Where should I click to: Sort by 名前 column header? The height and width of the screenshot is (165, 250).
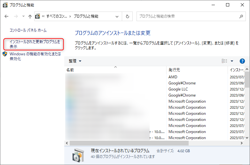[x=70, y=70]
